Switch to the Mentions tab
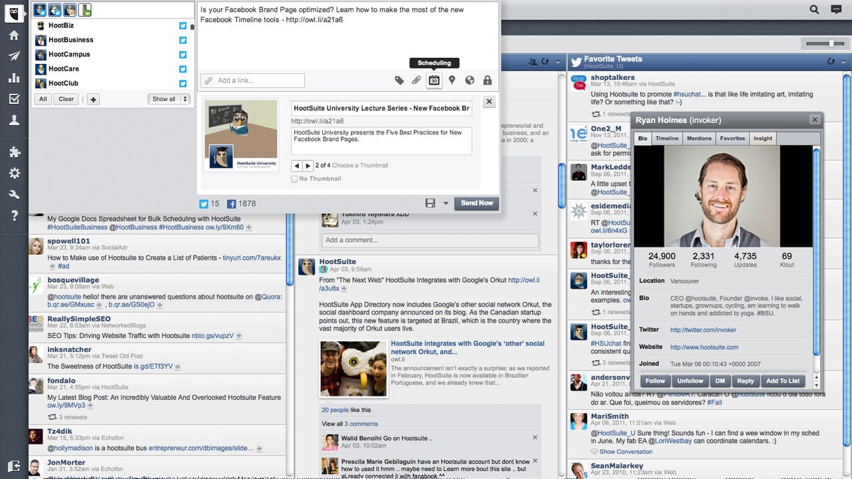The height and width of the screenshot is (479, 852). click(699, 138)
